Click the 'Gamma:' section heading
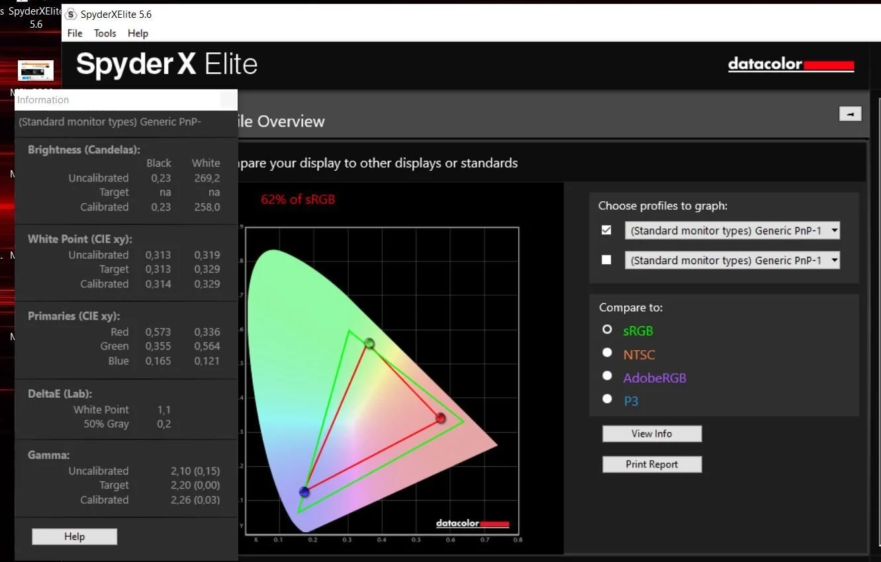 [x=49, y=455]
